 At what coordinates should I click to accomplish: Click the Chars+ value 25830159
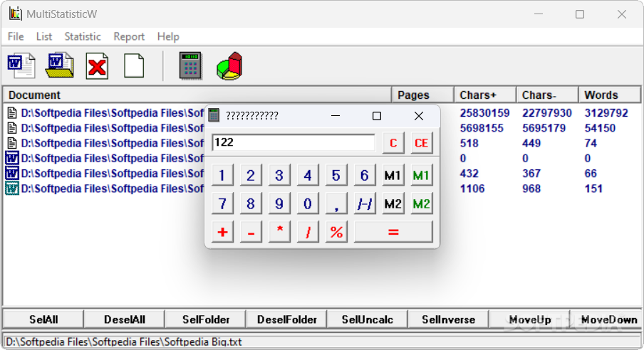[x=484, y=113]
